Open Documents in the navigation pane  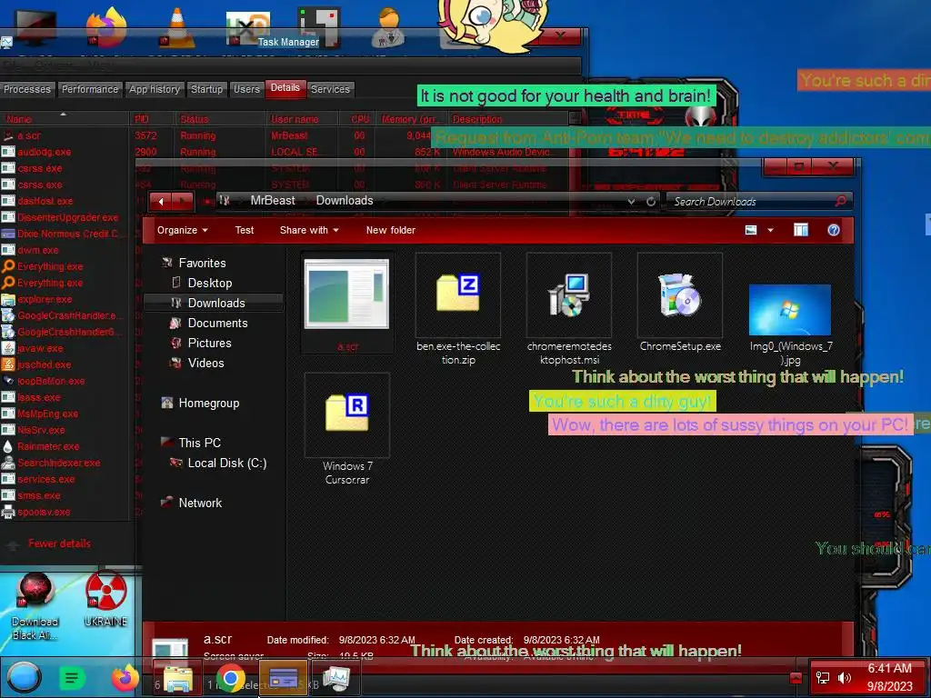(217, 323)
